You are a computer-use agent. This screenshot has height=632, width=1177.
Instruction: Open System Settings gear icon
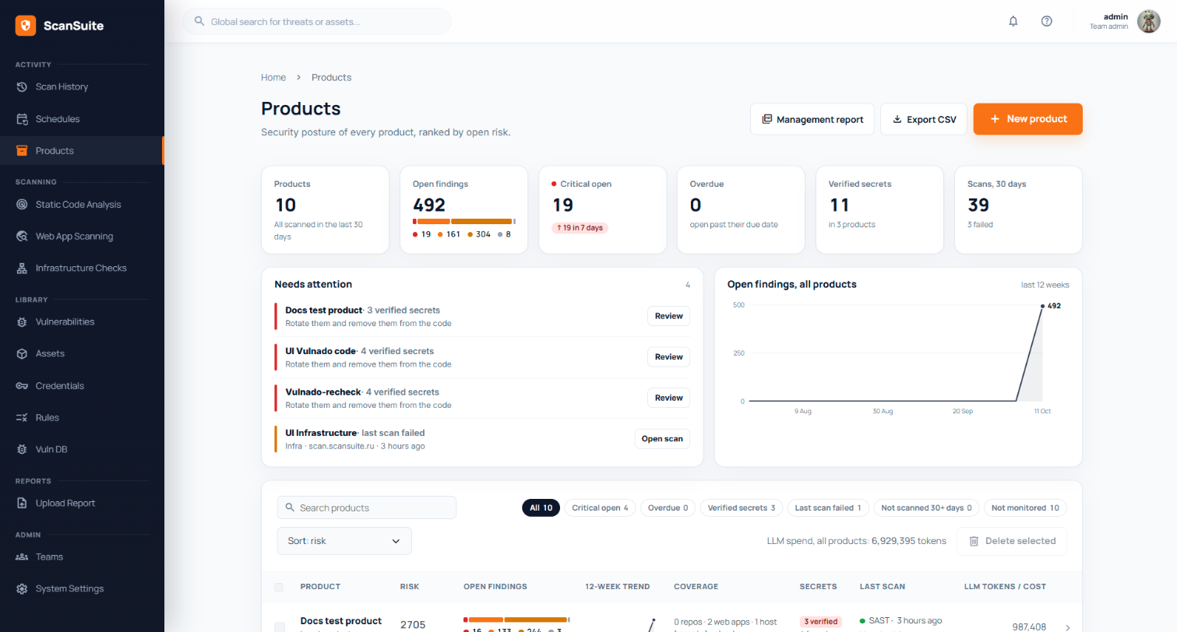click(x=22, y=588)
